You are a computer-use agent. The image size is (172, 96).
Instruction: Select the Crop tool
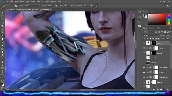click(2, 26)
